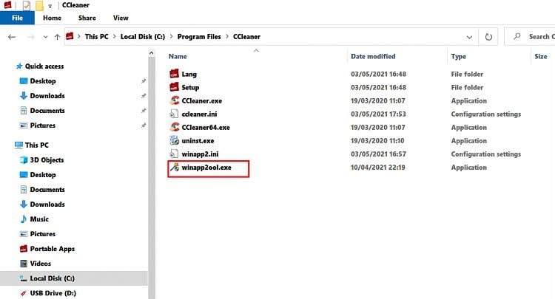This screenshot has height=299, width=555.
Task: Open pinned Downloads under Quick access
Action: [x=47, y=96]
